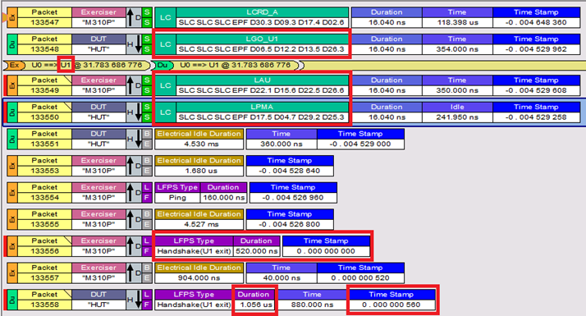The image size is (586, 316).
Task: Expand packet 133549 via its corner triangle
Action: (x=68, y=79)
